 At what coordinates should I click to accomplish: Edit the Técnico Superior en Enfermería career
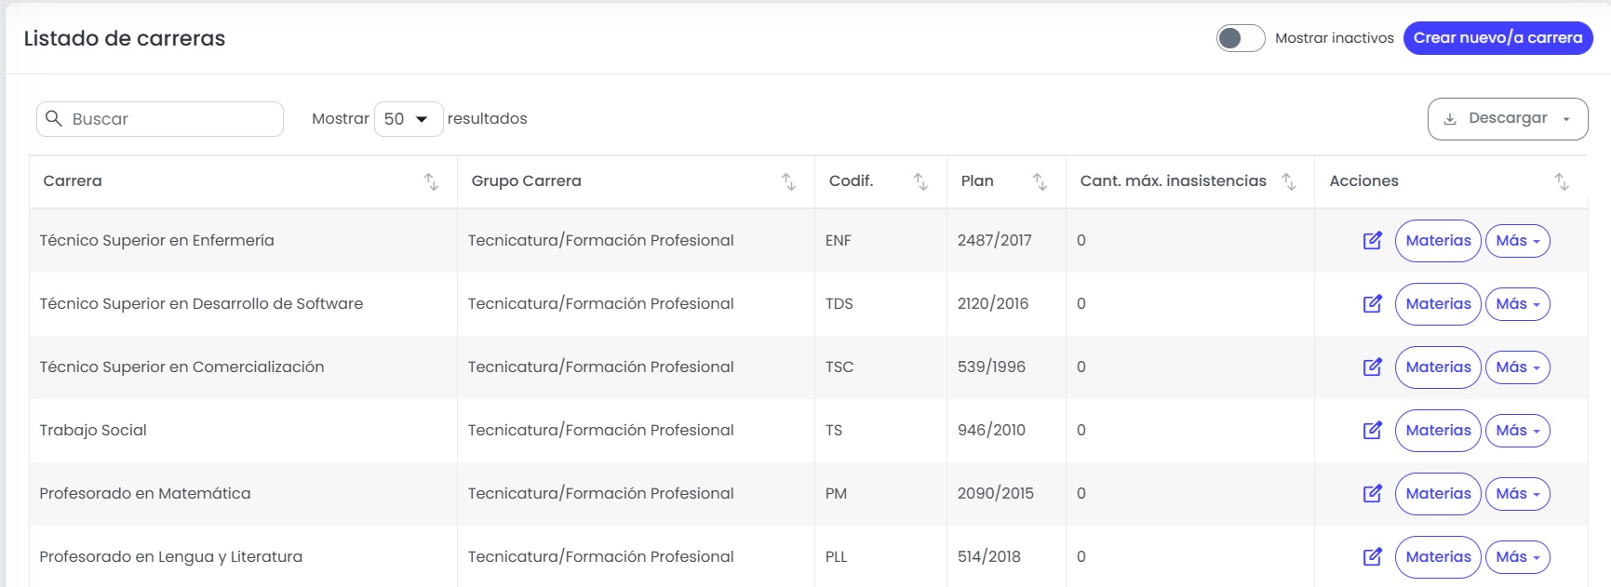click(1372, 241)
